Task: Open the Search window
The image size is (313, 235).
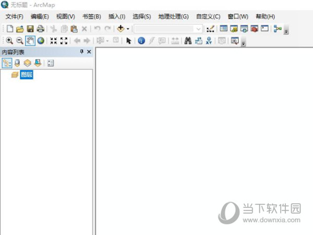Action: coord(244,29)
